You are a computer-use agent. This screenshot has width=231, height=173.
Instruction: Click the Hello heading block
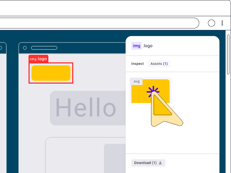pos(88,108)
